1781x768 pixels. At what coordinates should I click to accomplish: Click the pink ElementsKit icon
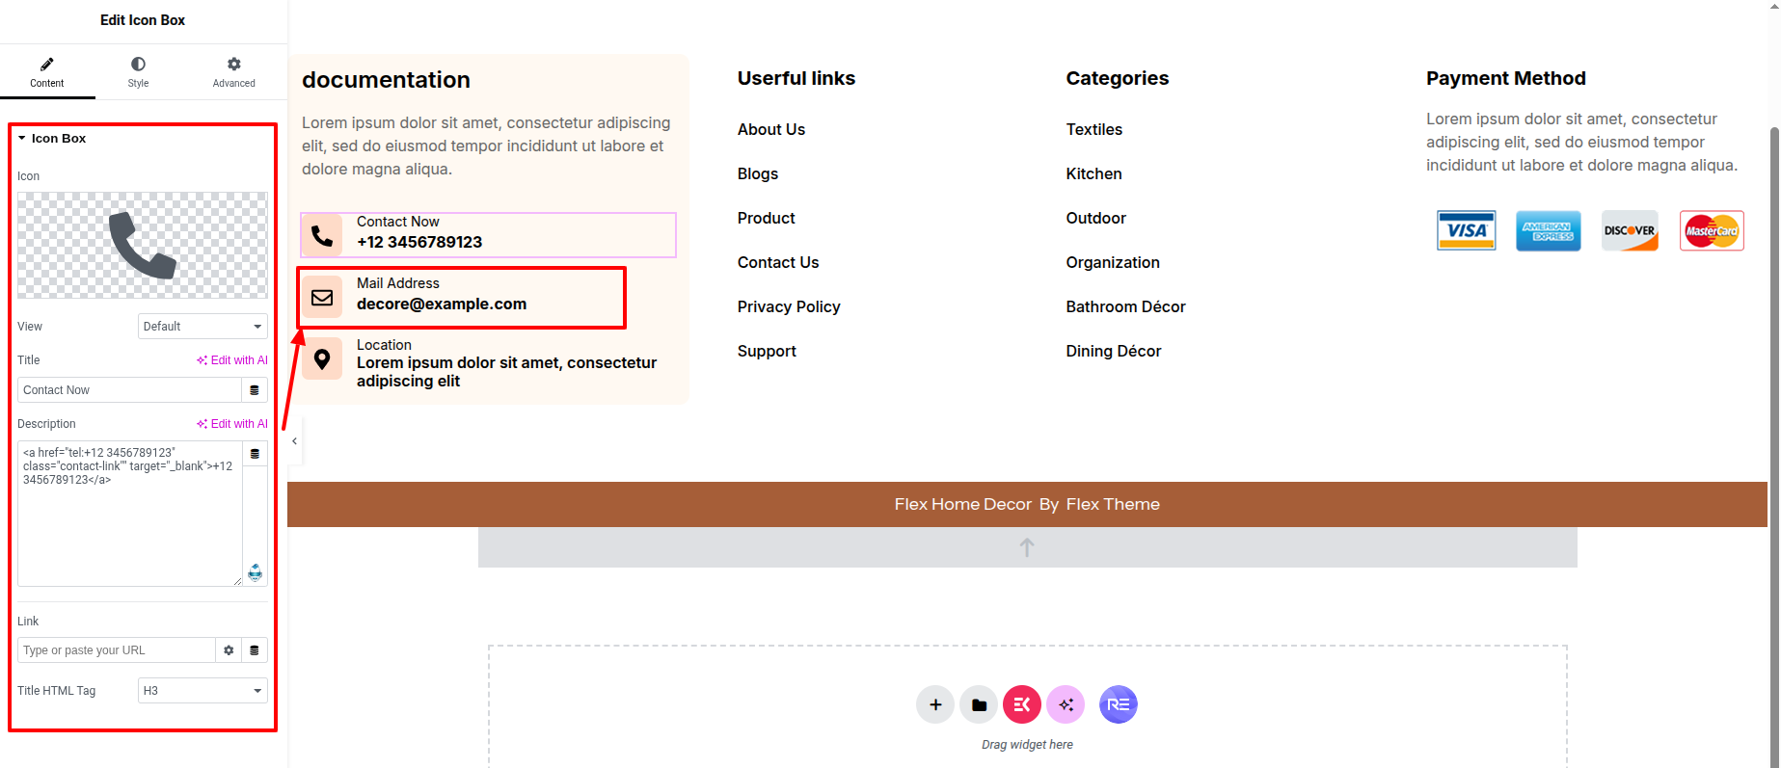click(1022, 704)
